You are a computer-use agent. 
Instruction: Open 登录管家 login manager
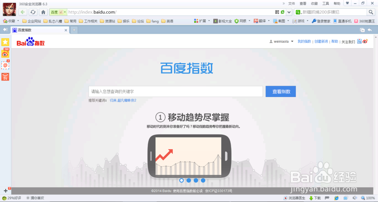click(321, 21)
